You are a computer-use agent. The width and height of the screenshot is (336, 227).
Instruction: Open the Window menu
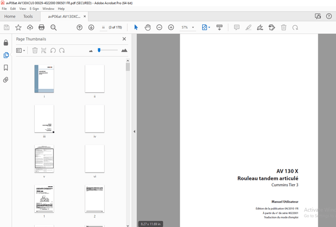[48, 9]
